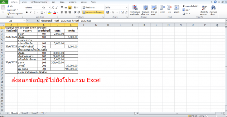Click the Accounting Number Format icon
This screenshot has width=227, height=117.
click(107, 12)
